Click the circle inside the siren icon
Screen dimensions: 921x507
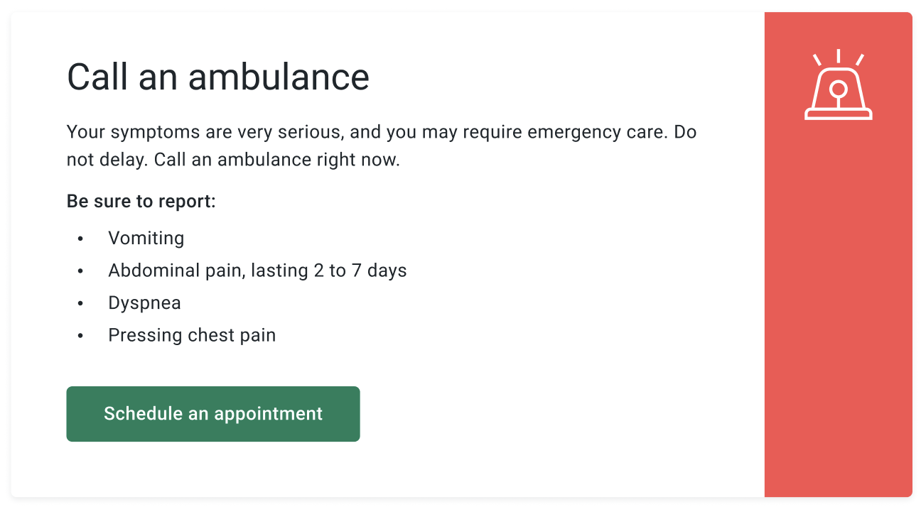click(839, 90)
